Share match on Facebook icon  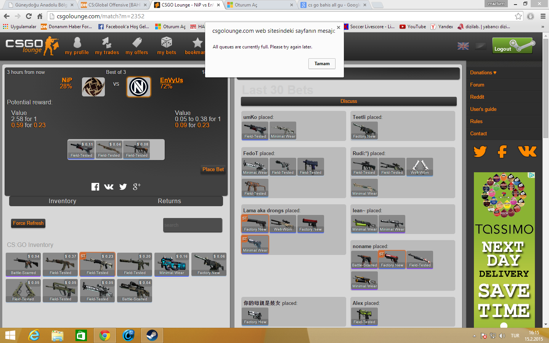tap(95, 186)
